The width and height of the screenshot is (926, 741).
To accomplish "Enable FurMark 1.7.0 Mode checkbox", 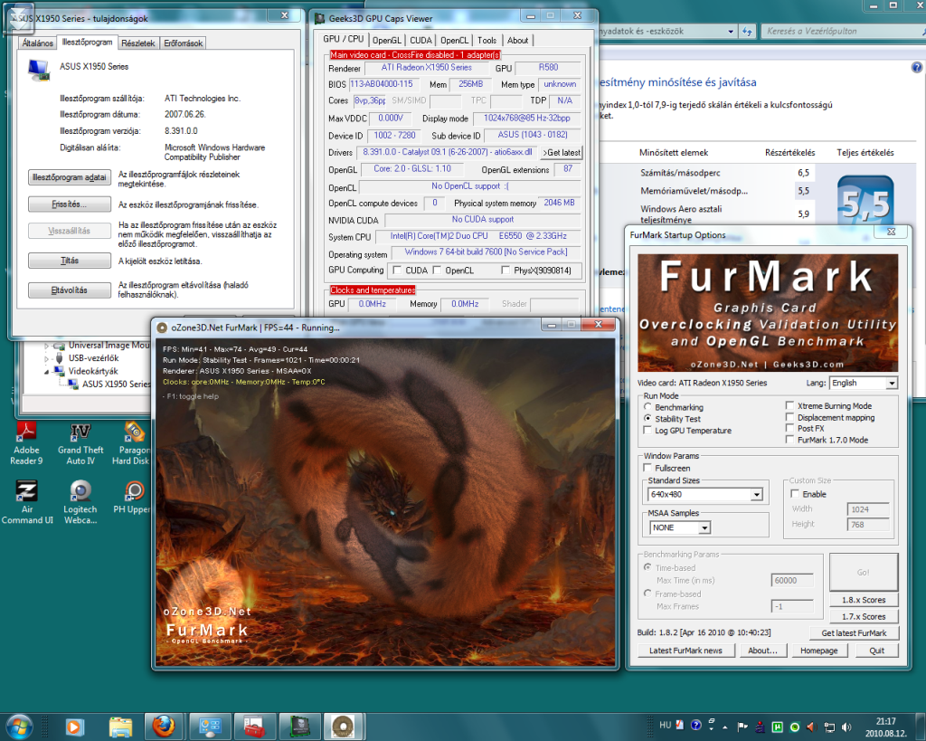I will [789, 439].
